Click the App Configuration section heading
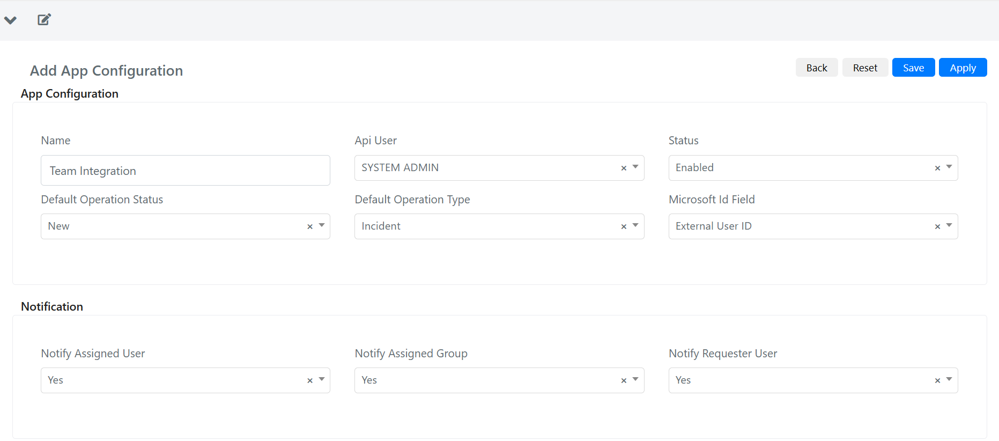Viewport: 999px width, 441px height. pos(70,94)
